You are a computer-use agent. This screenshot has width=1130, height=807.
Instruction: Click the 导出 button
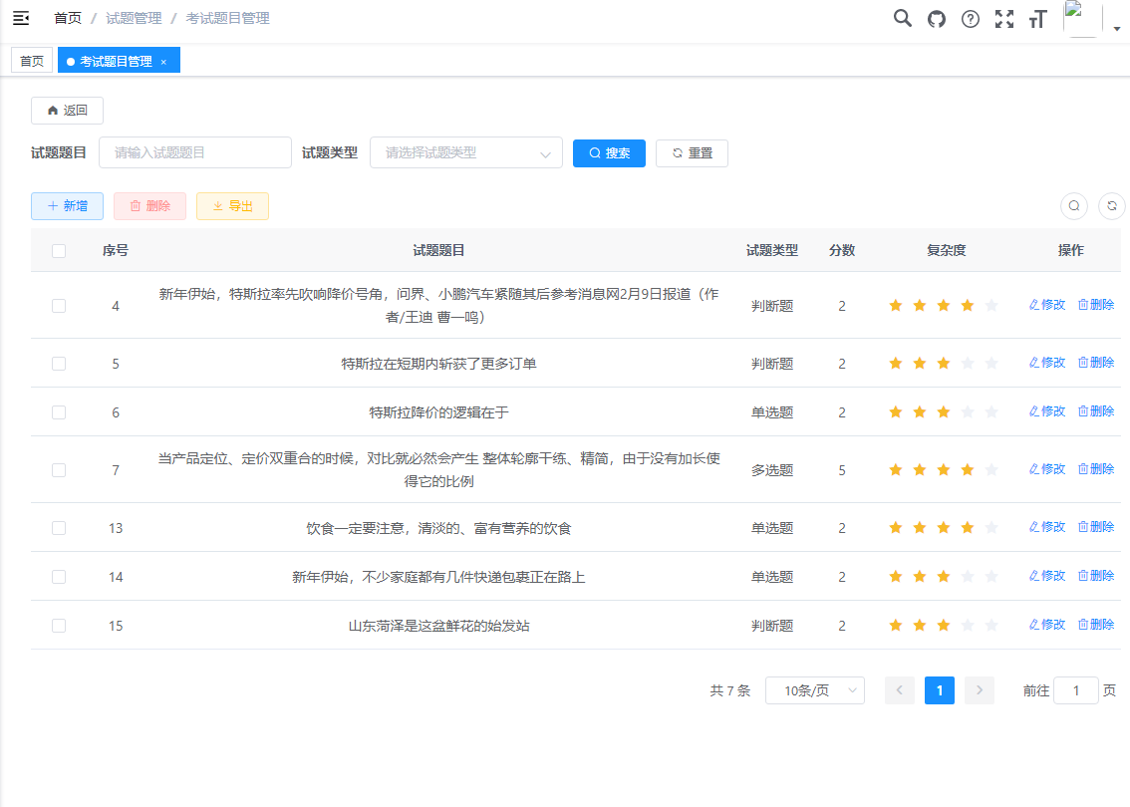[233, 206]
